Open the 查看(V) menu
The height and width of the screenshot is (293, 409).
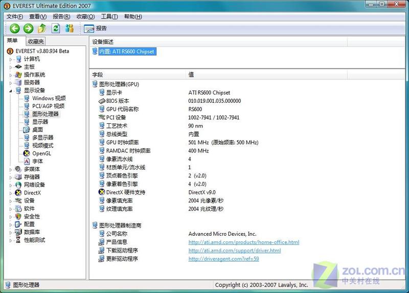(38, 16)
